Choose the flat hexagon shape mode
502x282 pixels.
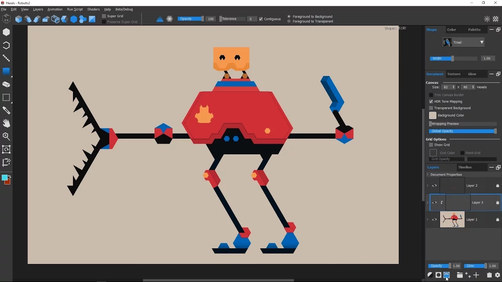coord(73,19)
